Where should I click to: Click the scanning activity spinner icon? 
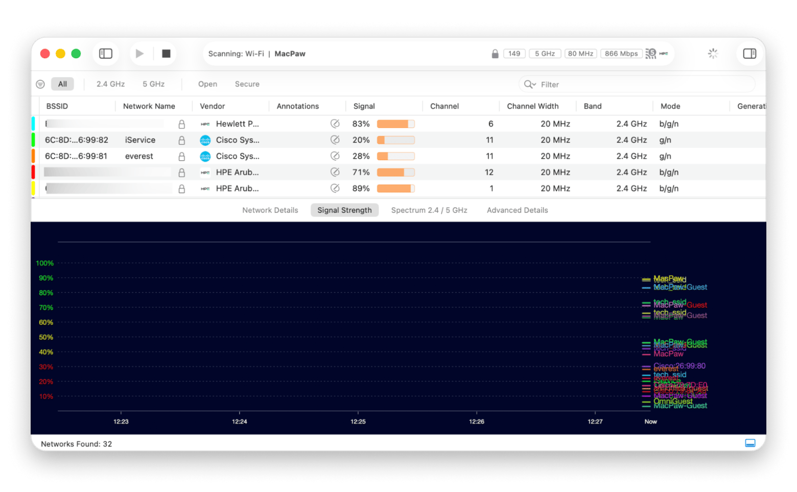coord(713,54)
